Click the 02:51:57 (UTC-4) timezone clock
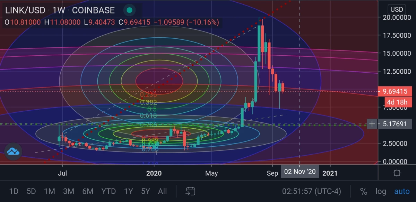 tap(311, 191)
